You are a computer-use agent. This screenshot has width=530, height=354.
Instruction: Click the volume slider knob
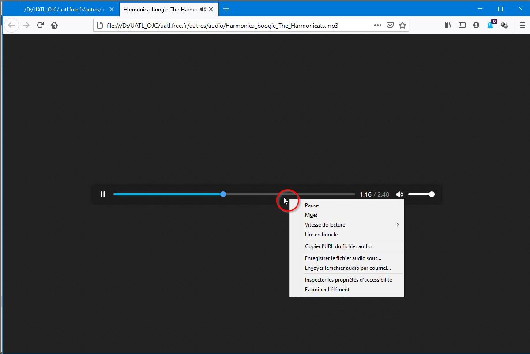tap(432, 194)
